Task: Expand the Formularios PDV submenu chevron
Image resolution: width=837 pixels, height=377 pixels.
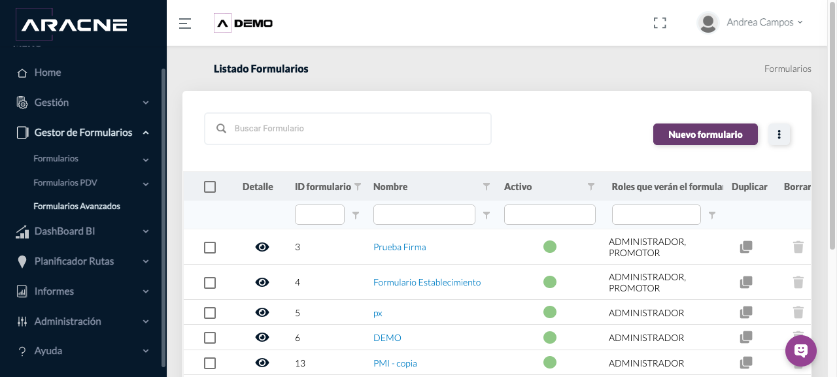Action: click(146, 184)
